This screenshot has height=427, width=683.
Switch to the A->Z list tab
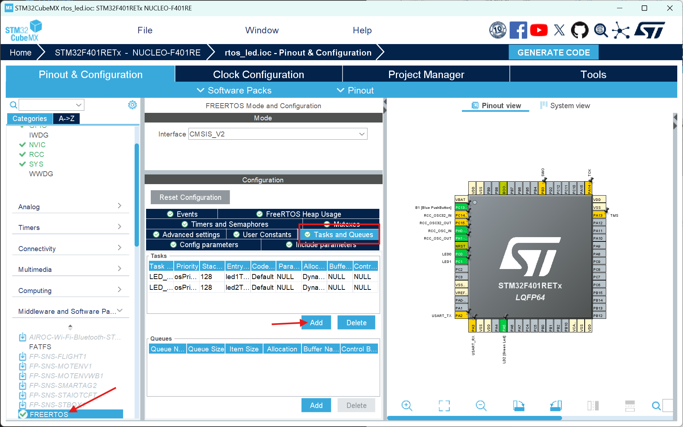coord(66,119)
